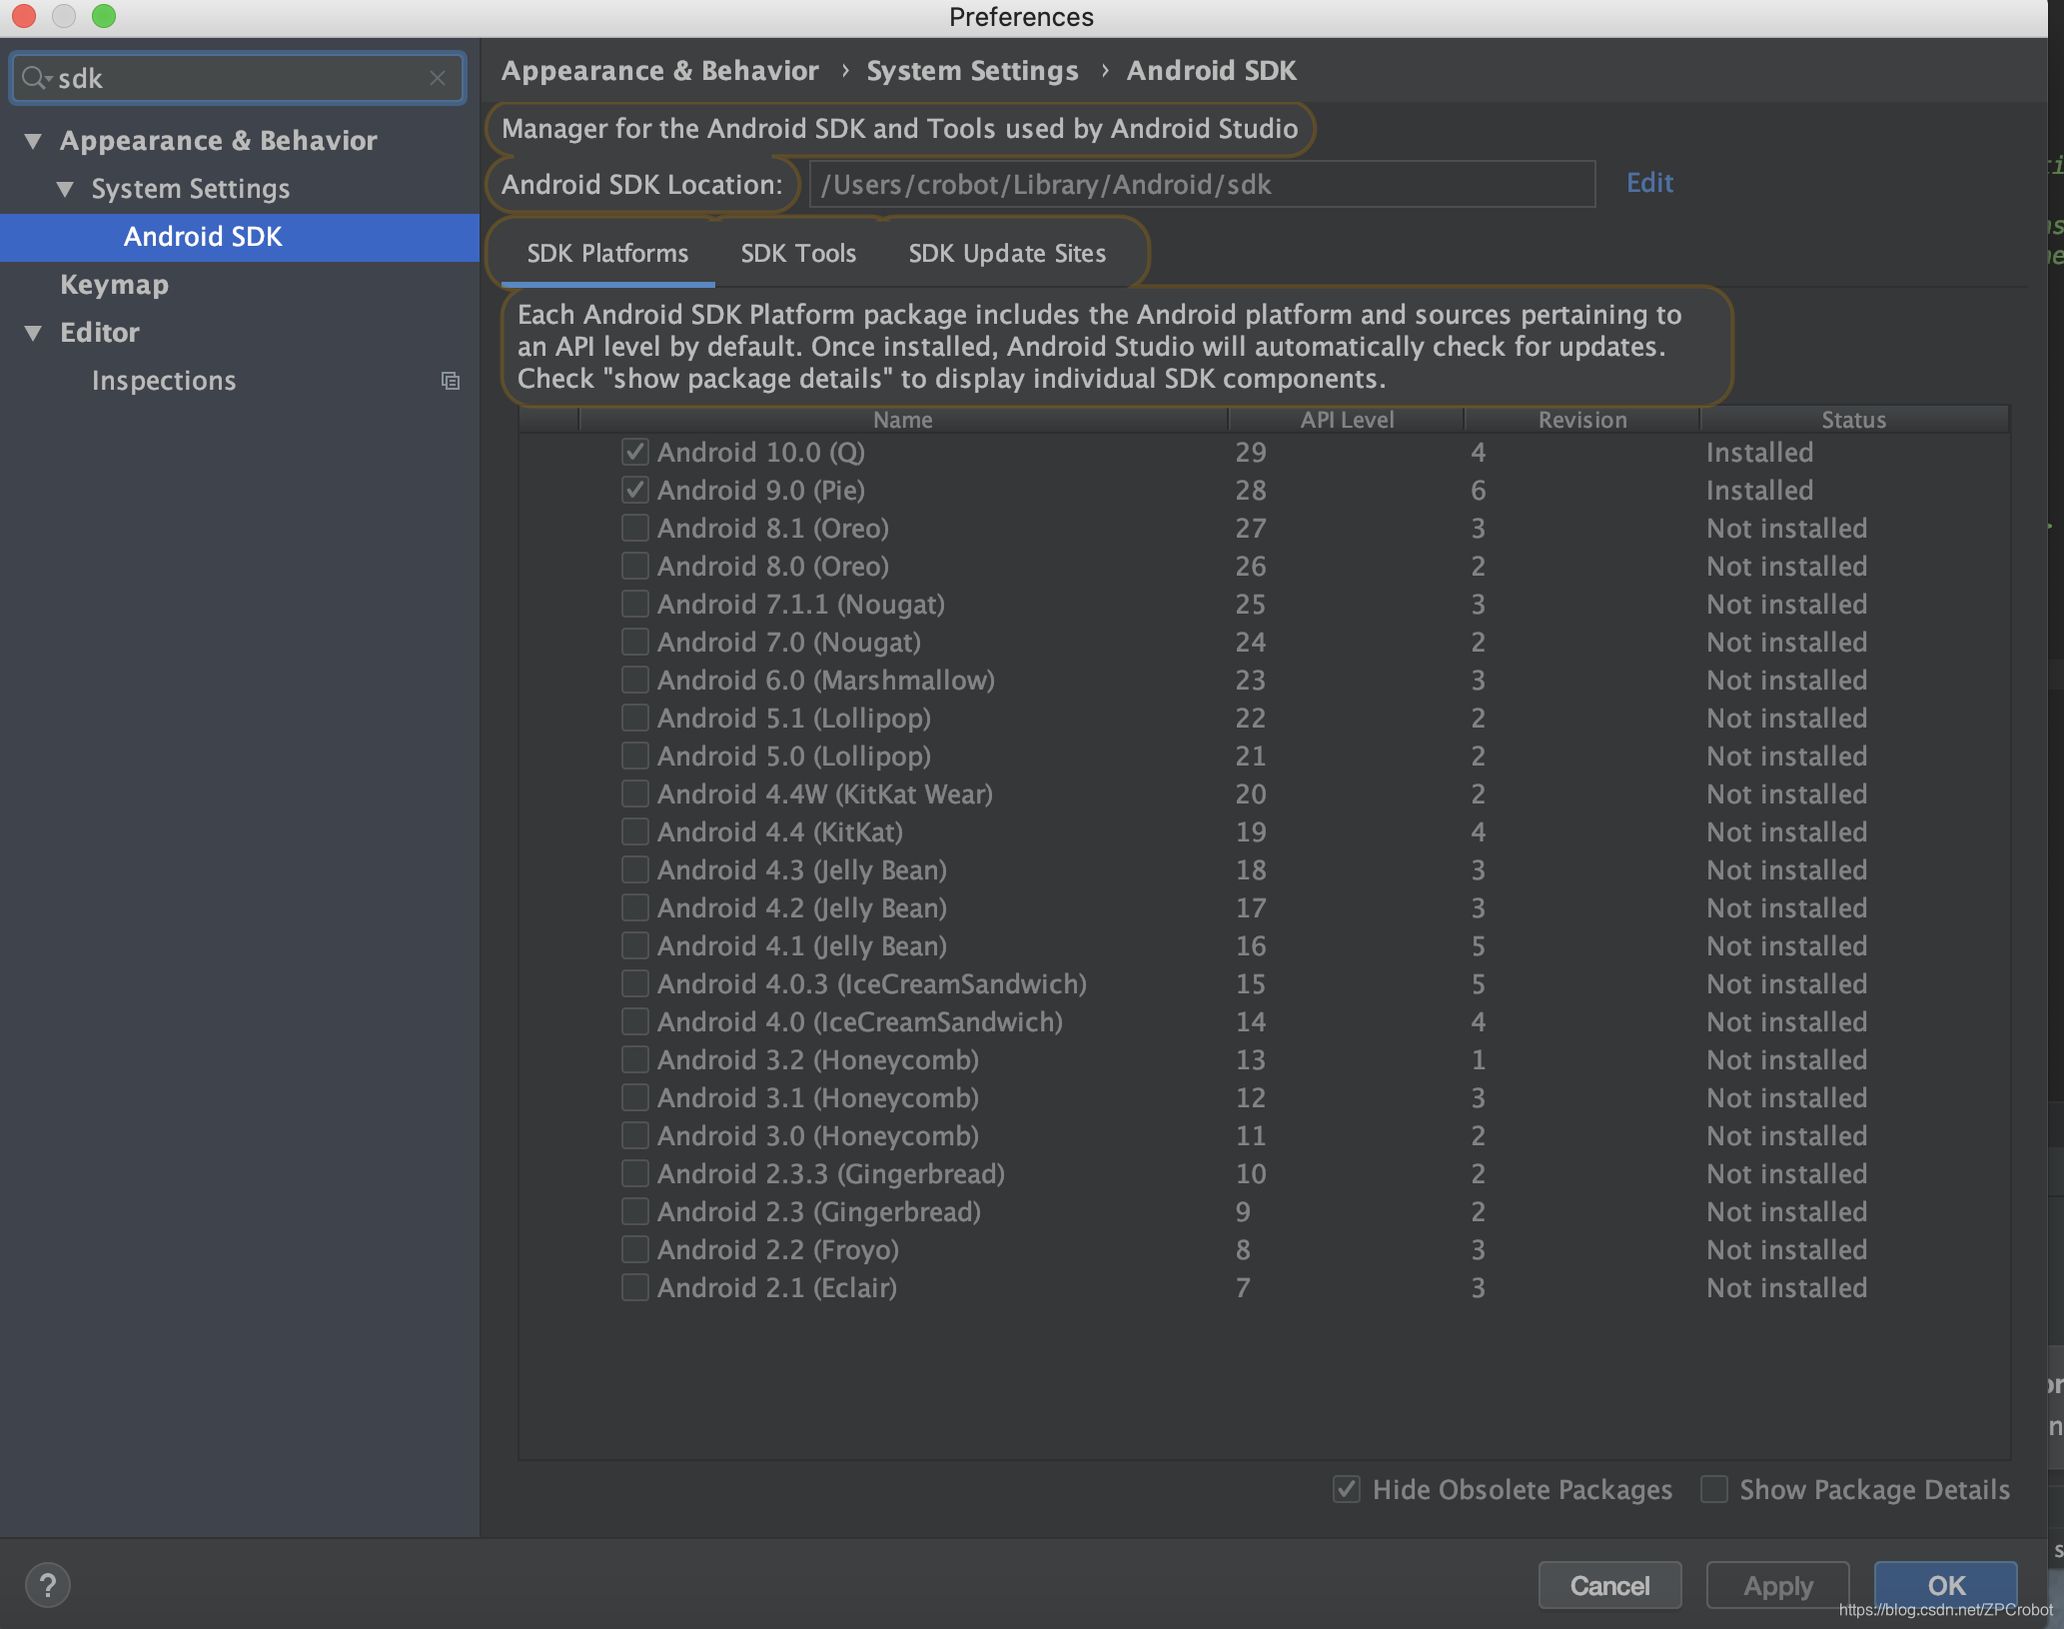Enable Show Package Details checkbox
This screenshot has height=1629, width=2064.
point(1714,1489)
